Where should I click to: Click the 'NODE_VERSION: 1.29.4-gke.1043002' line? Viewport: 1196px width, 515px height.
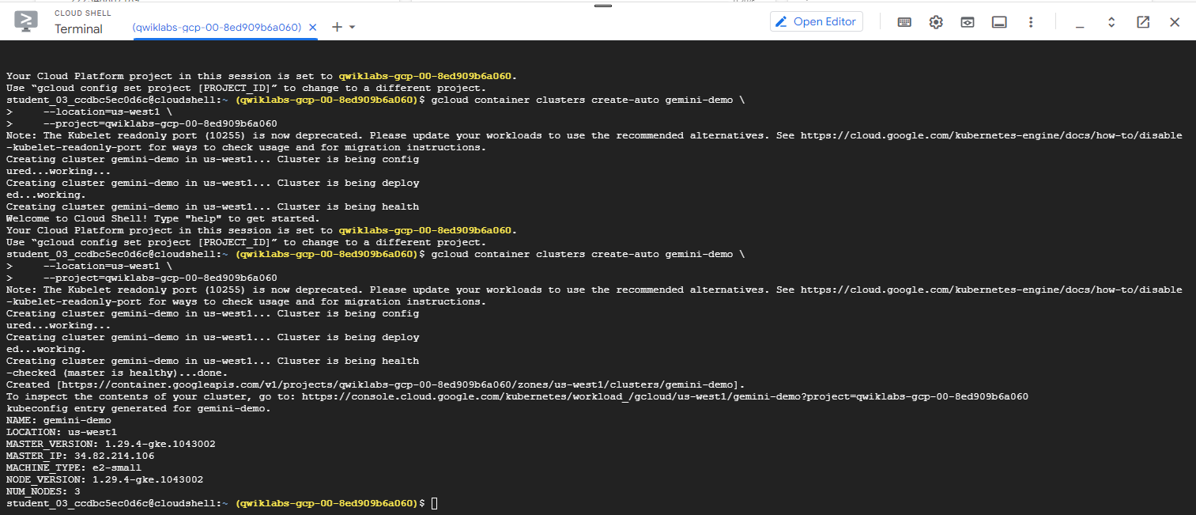point(104,479)
